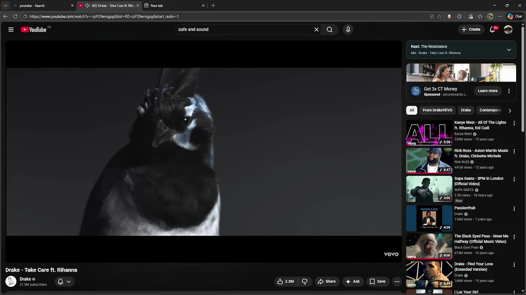
Task: Open SUPA GAETA channel link
Action: pyautogui.click(x=464, y=190)
